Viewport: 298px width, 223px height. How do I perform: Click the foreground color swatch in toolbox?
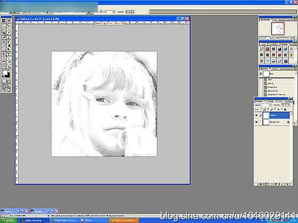click(x=5, y=73)
